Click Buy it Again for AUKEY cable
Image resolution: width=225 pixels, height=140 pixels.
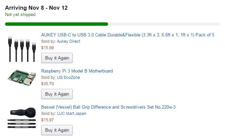click(57, 58)
